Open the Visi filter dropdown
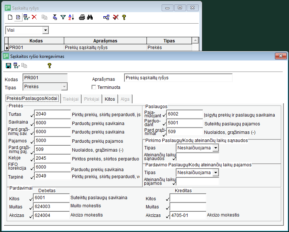 [45, 30]
